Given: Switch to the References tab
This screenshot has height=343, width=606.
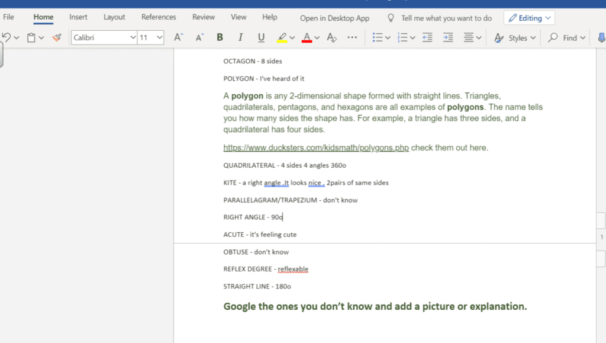Looking at the screenshot, I should click(159, 17).
